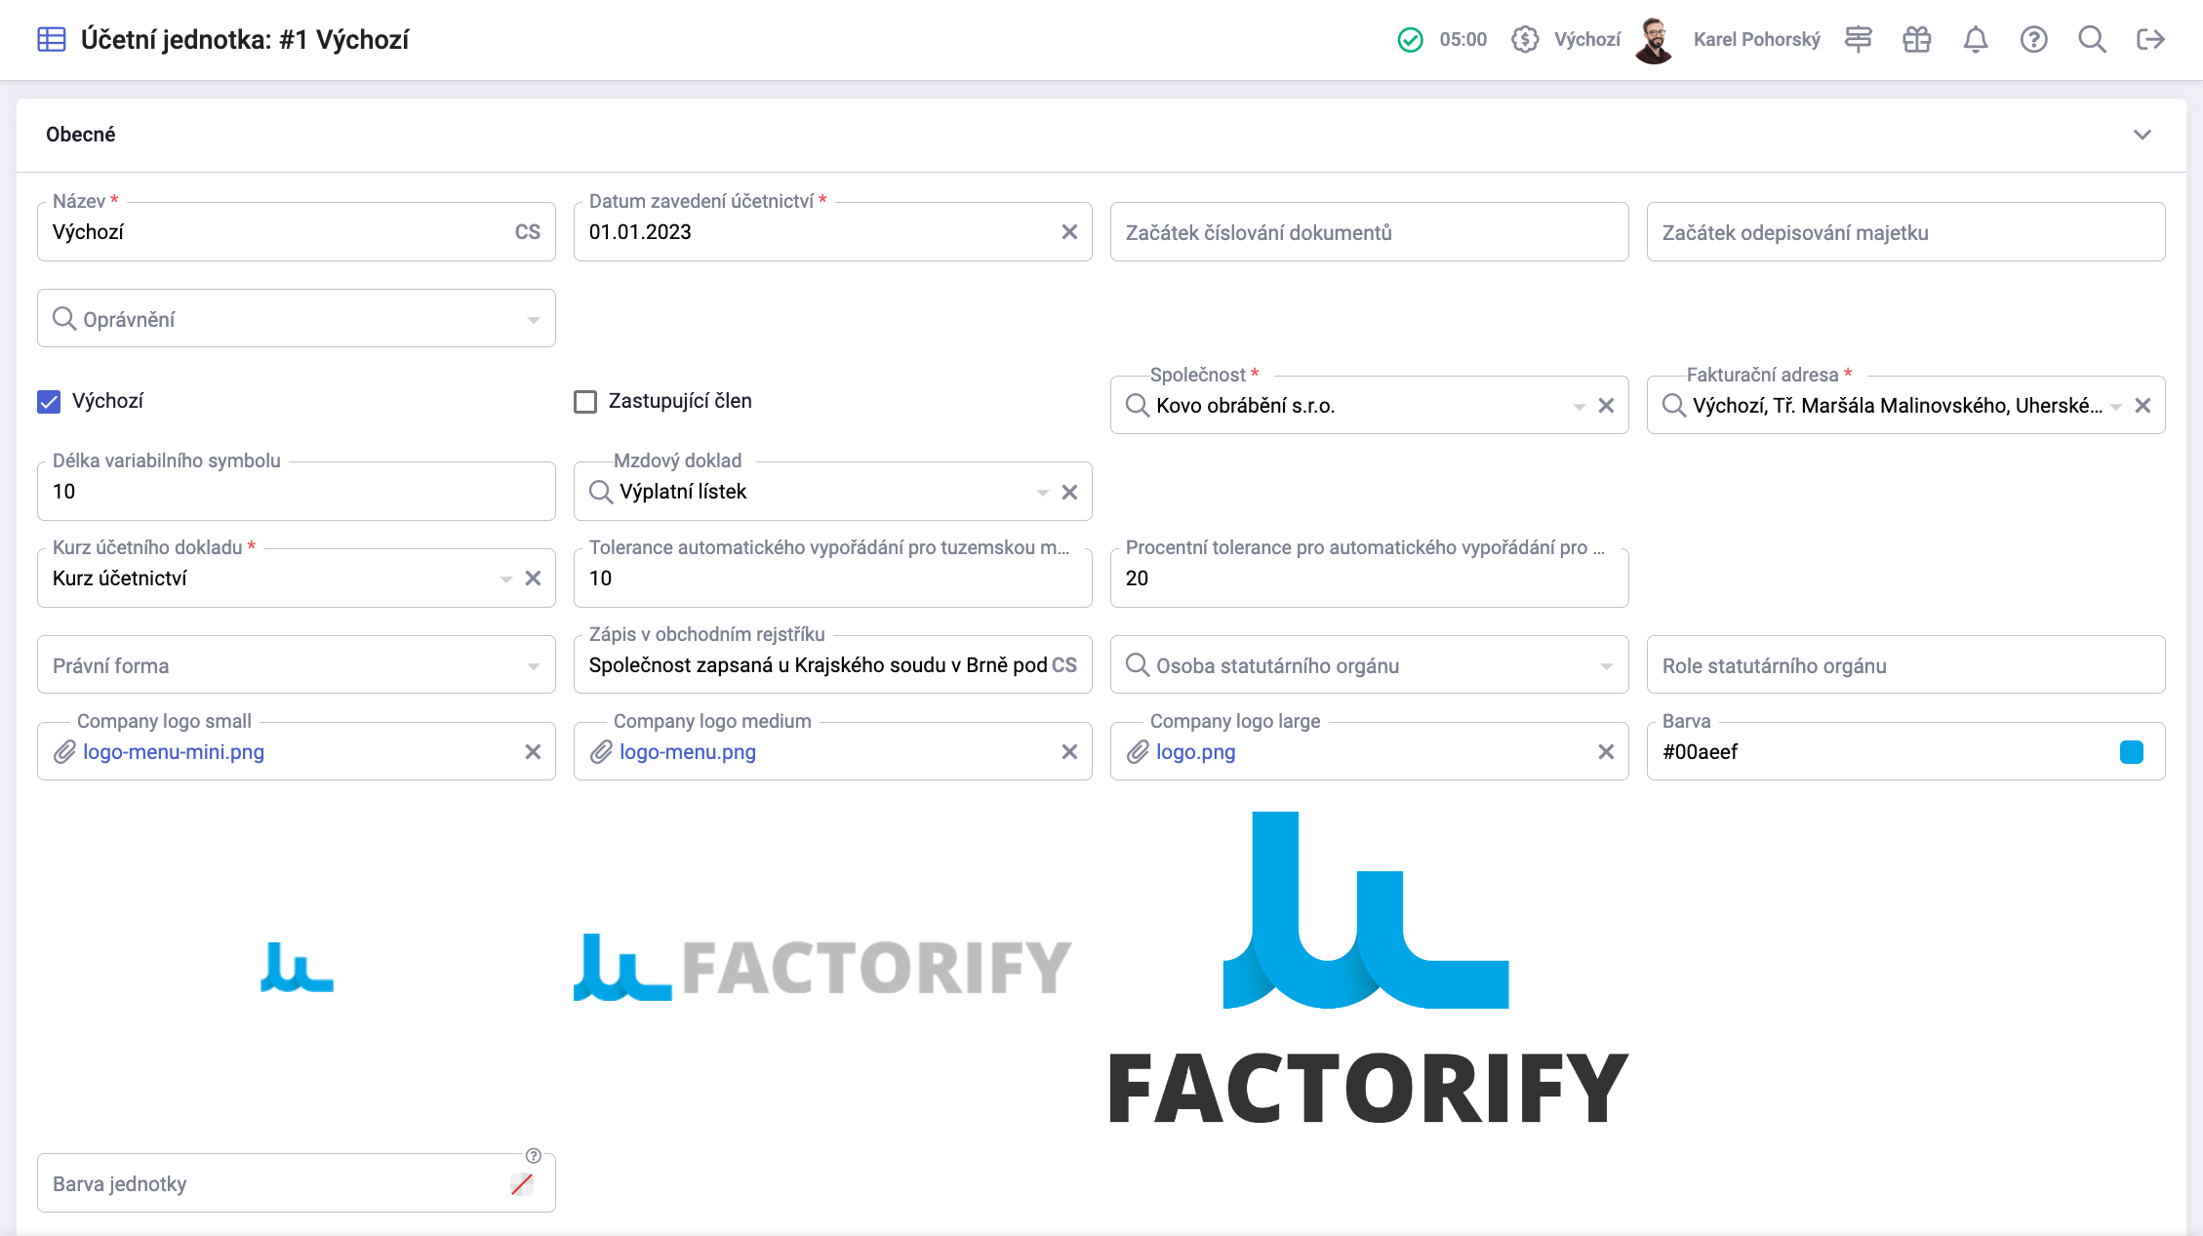Viewport: 2203px width, 1236px height.
Task: Open global search magnifier
Action: pyautogui.click(x=2092, y=39)
